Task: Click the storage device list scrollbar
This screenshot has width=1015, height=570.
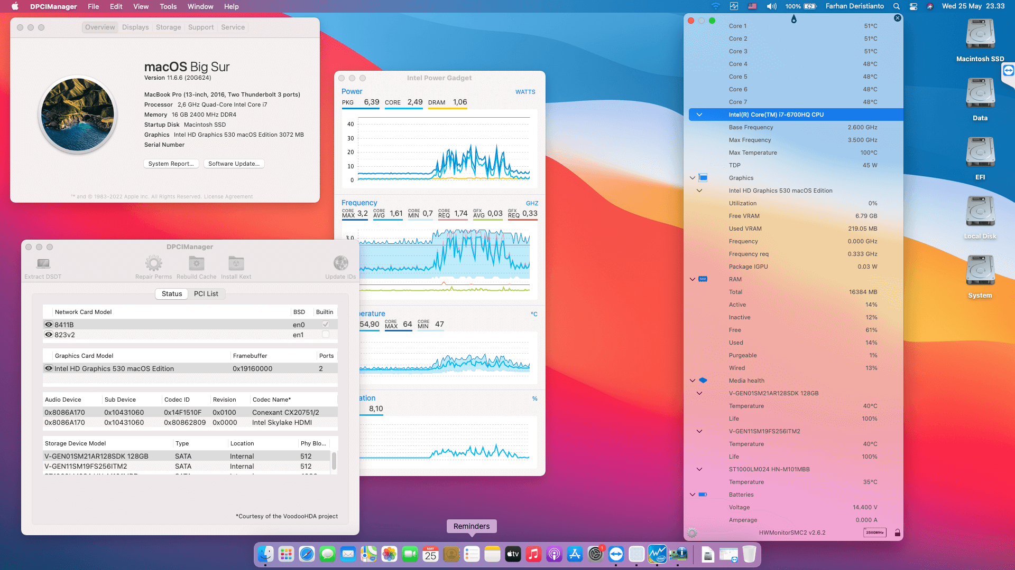Action: 334,461
